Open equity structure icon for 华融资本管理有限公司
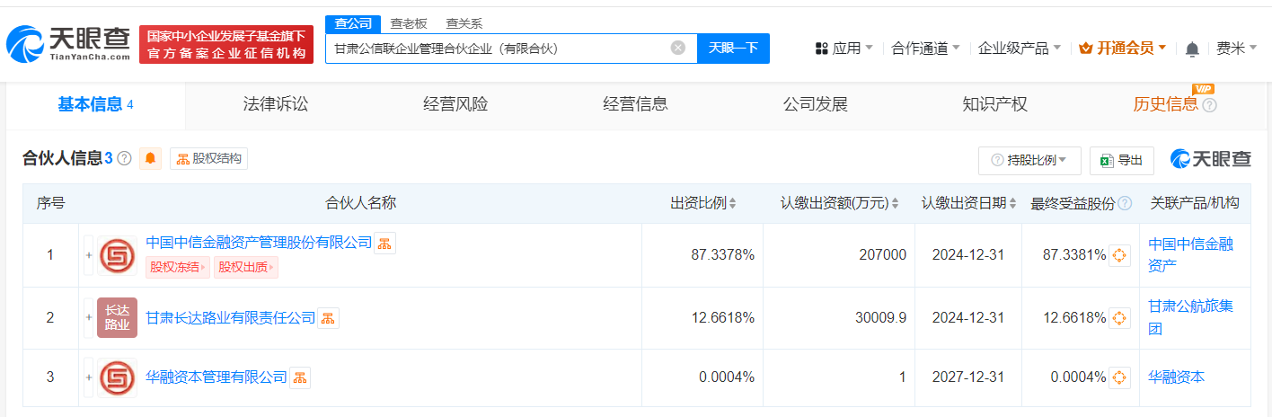This screenshot has width=1272, height=417. point(299,377)
